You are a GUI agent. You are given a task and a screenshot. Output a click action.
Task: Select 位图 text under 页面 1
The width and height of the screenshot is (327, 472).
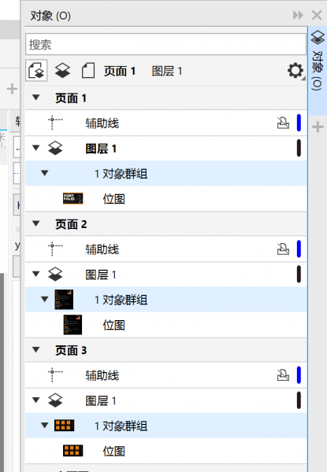coord(114,199)
